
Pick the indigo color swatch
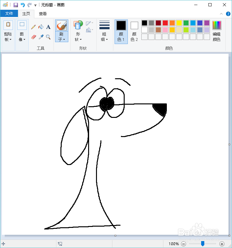point(200,23)
